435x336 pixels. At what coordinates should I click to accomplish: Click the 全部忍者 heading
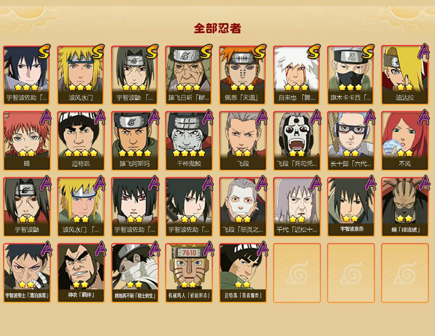(x=217, y=28)
